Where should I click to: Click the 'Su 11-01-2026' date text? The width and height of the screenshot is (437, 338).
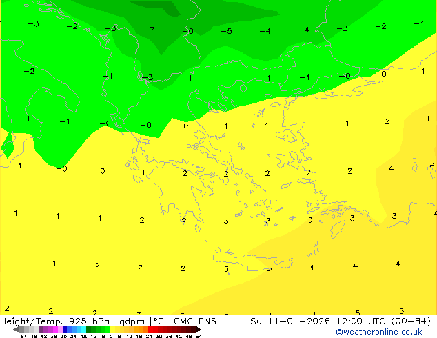(x=290, y=321)
